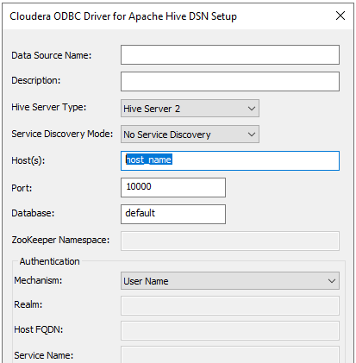Open the Service Discovery Mode dropdown
356x363 pixels.
(190, 135)
